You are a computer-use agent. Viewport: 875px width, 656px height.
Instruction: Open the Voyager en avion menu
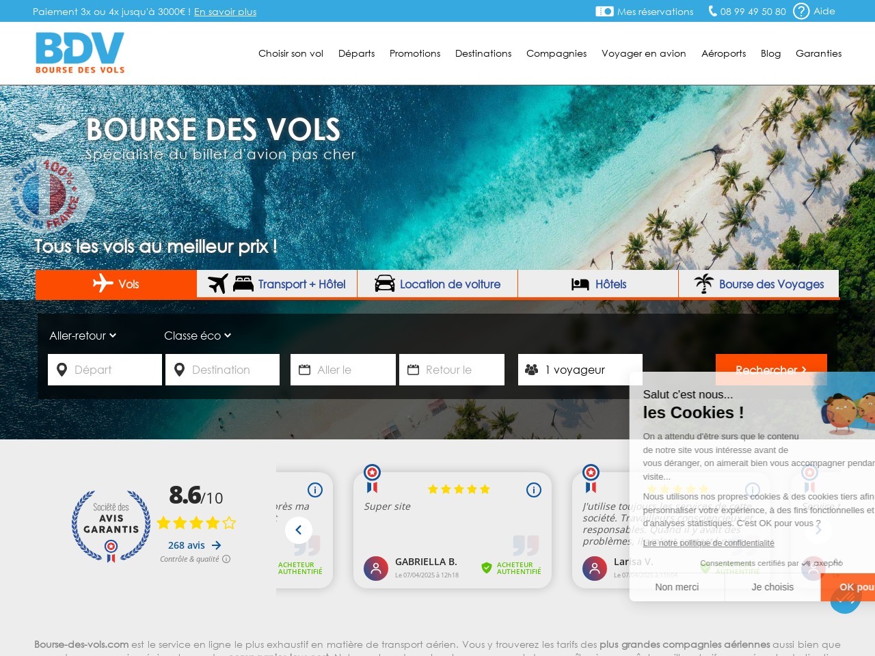coord(644,53)
